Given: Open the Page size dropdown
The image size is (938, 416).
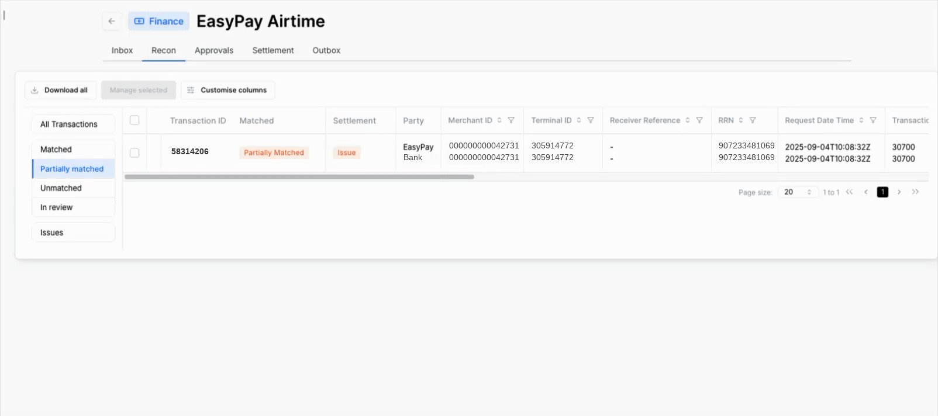Looking at the screenshot, I should pos(798,192).
